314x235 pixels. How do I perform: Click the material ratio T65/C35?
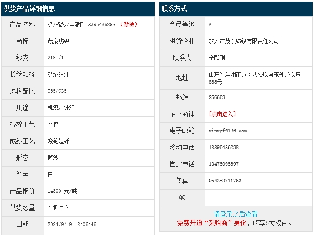[x=57, y=91]
